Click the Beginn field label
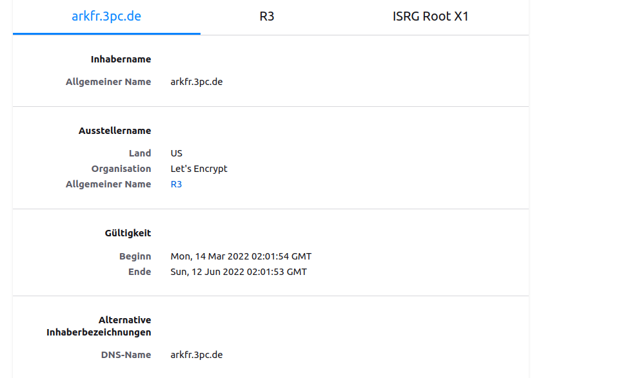 pos(135,256)
